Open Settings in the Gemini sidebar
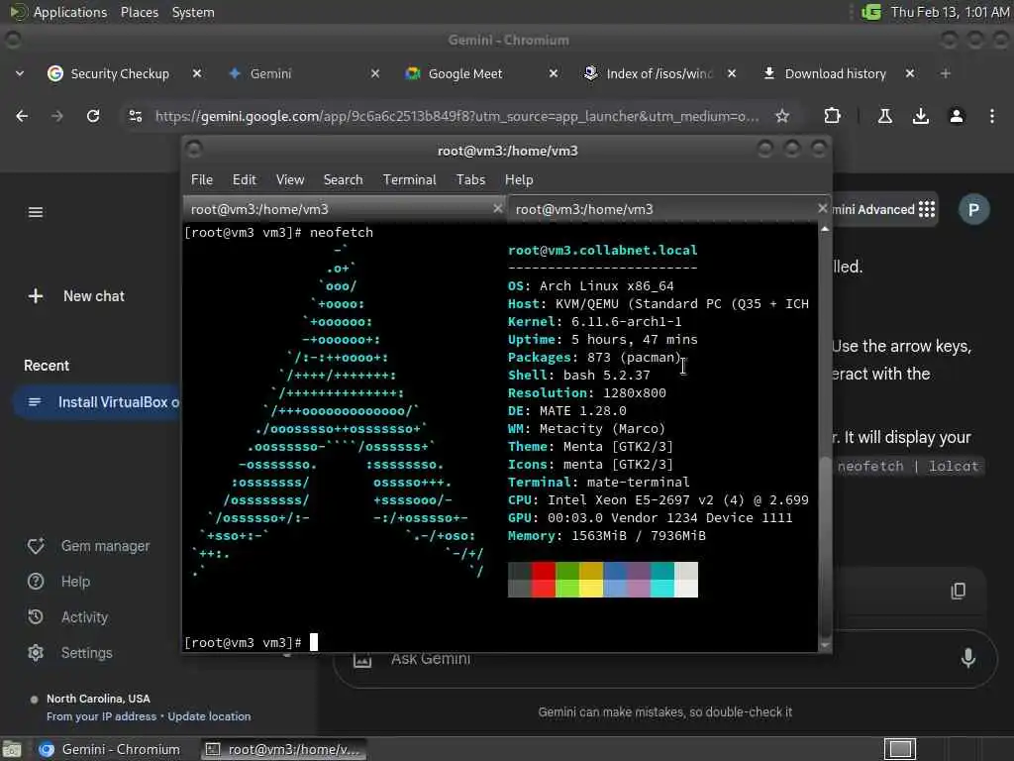The width and height of the screenshot is (1014, 761). (x=70, y=653)
